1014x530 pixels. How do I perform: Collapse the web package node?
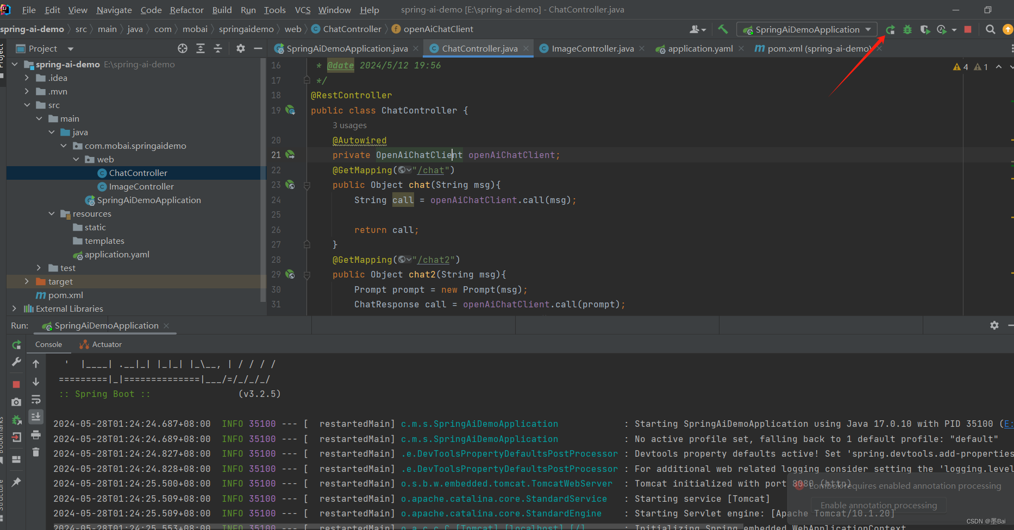pos(76,159)
